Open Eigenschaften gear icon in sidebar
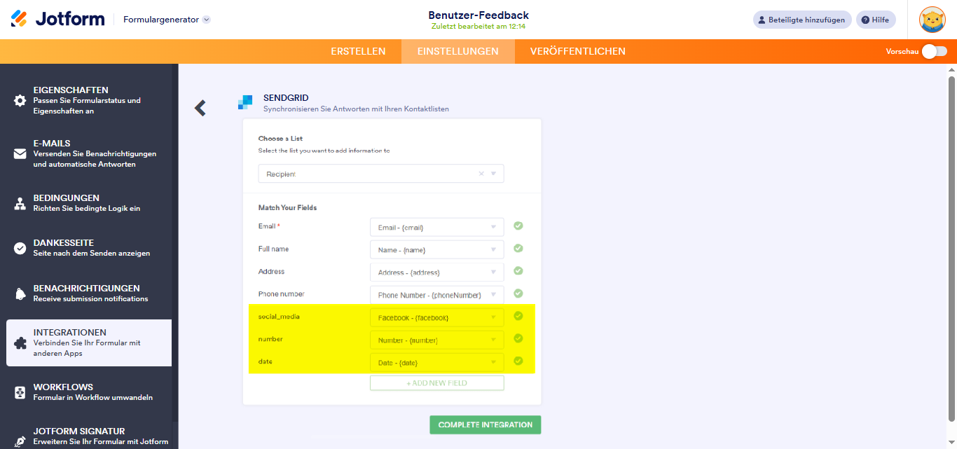Image resolution: width=957 pixels, height=449 pixels. (x=20, y=101)
